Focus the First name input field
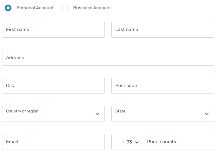 tap(53, 30)
